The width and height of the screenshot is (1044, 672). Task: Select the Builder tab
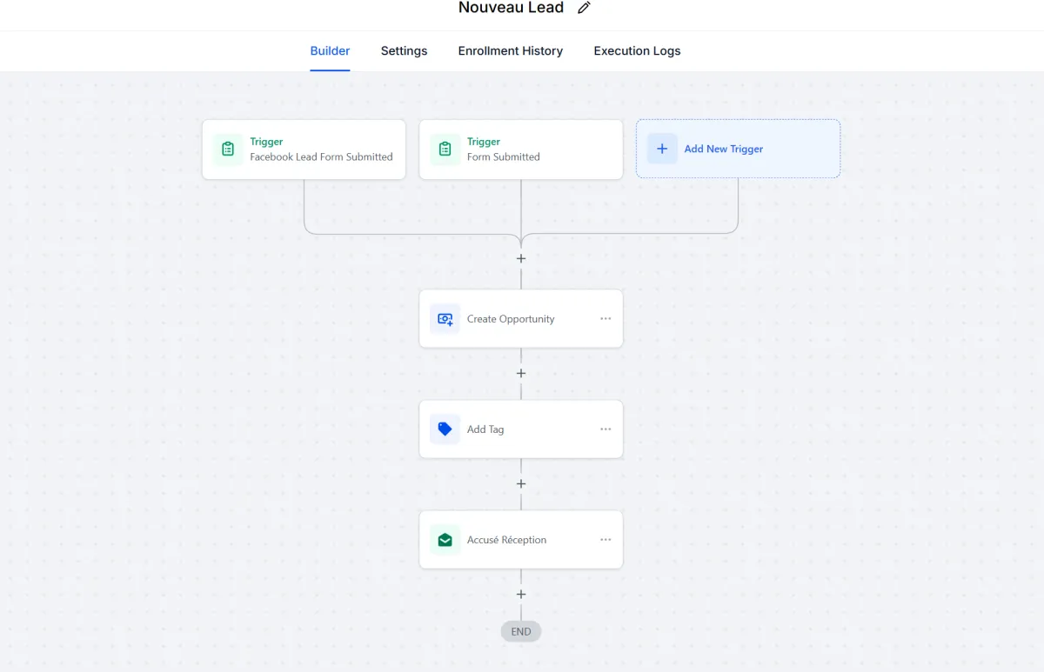point(330,51)
